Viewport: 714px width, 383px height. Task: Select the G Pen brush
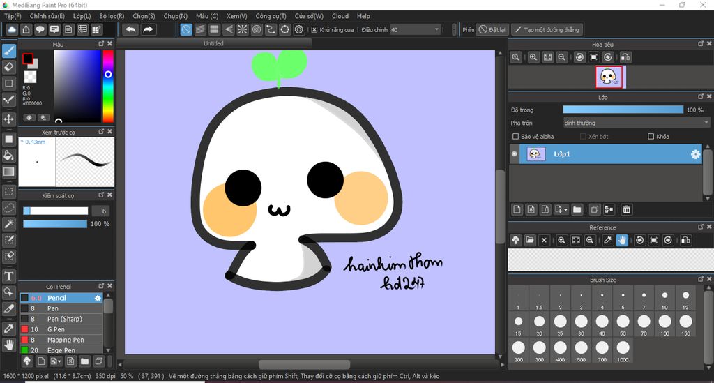point(61,329)
